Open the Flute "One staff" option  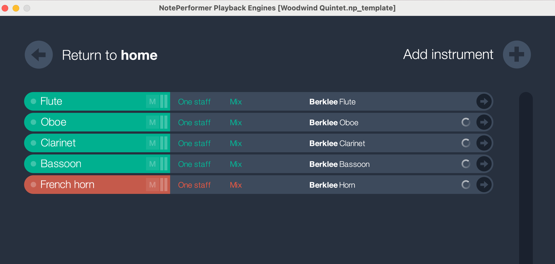[194, 102]
